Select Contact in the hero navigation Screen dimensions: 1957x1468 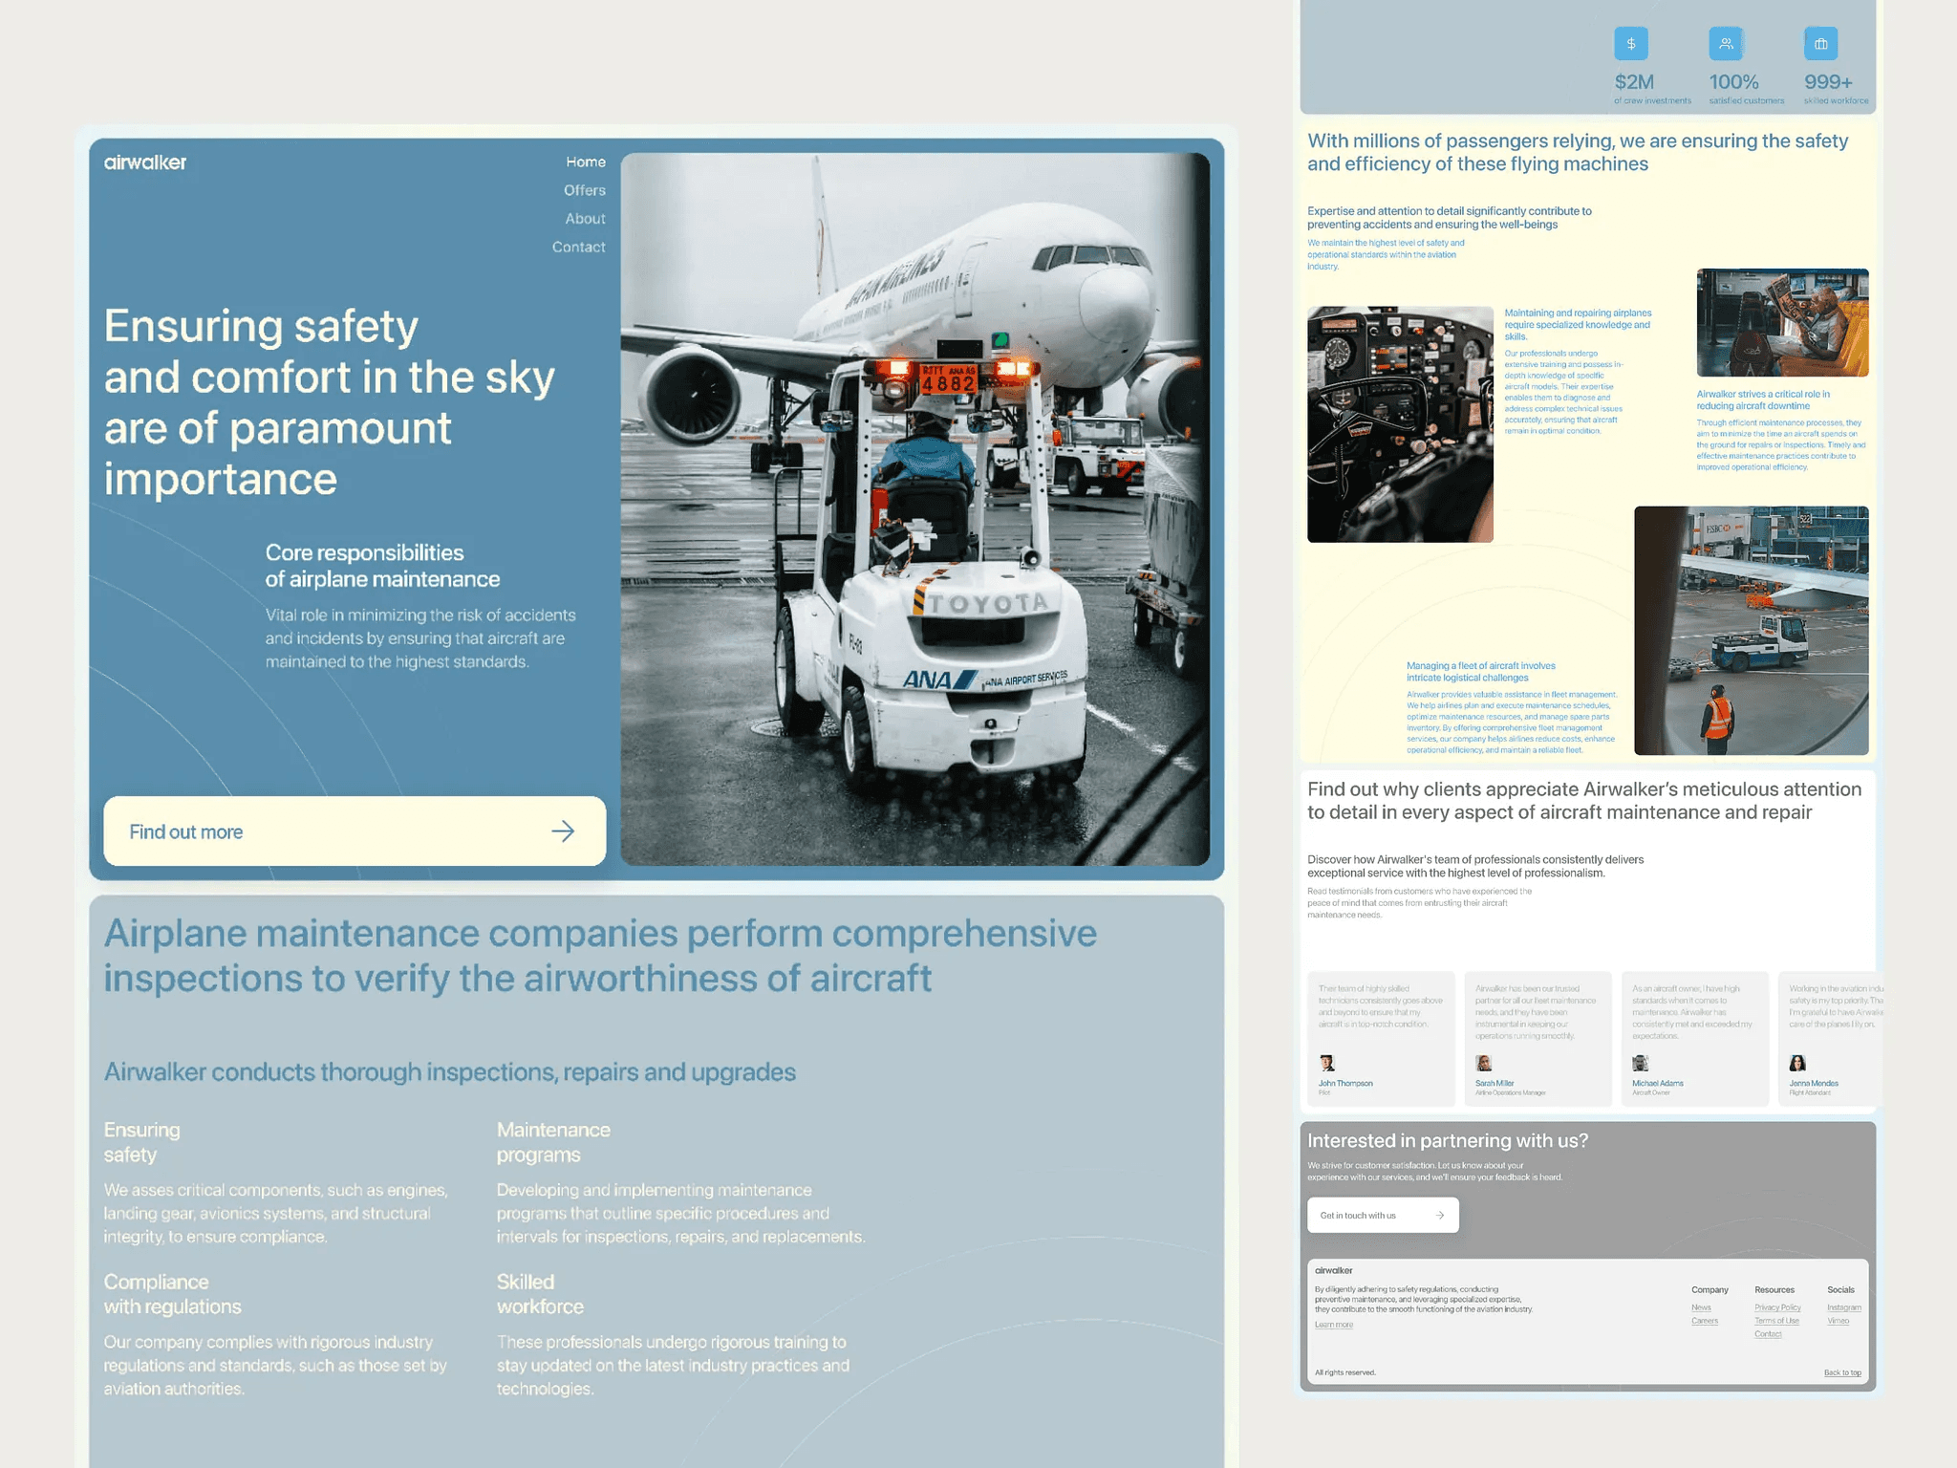(578, 247)
